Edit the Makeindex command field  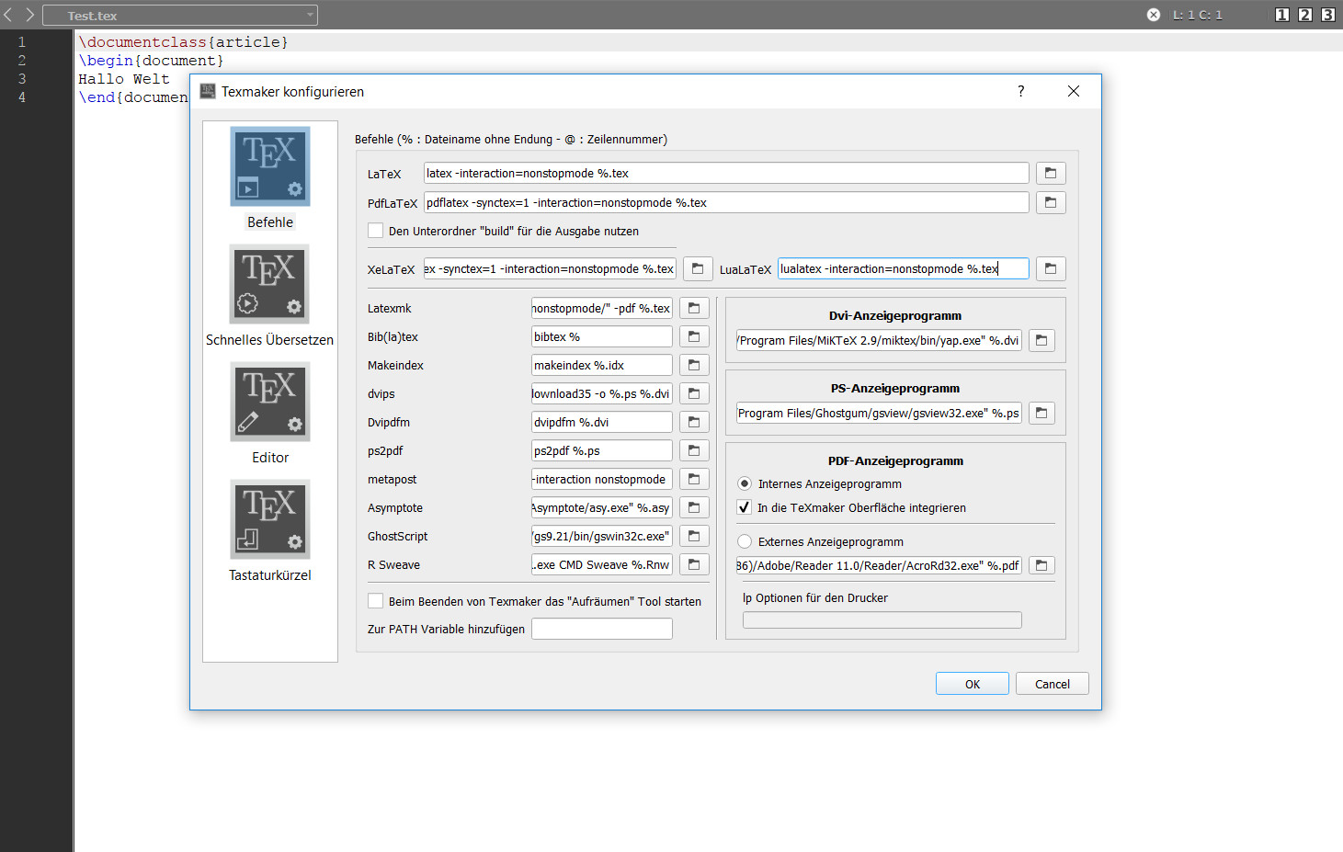click(x=602, y=365)
